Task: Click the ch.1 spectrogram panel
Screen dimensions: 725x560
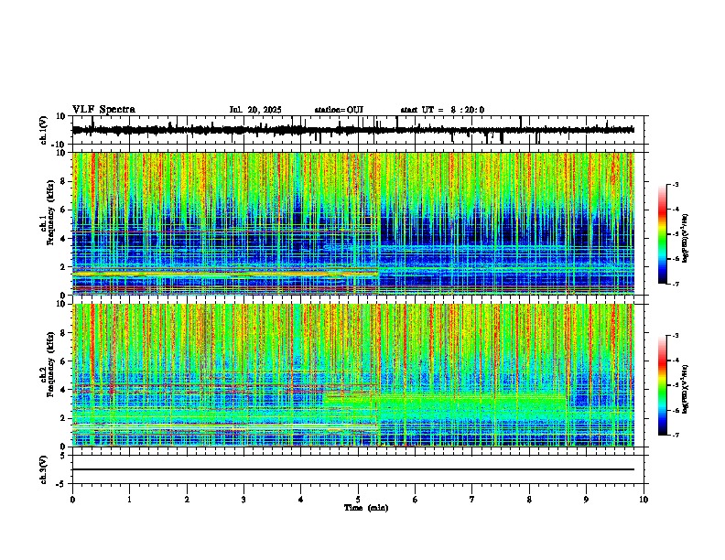Action: coord(353,223)
